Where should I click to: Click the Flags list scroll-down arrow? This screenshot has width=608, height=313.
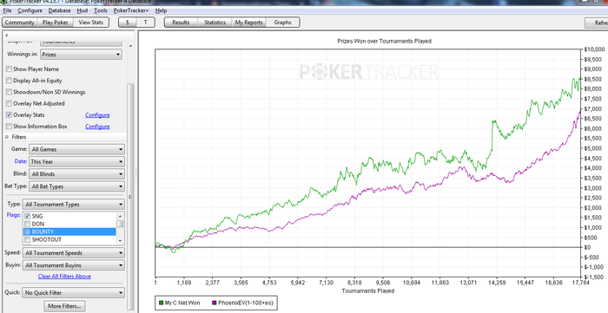[120, 241]
